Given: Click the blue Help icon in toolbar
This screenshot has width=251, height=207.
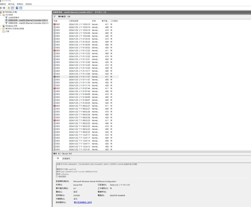Looking at the screenshot, I should pyautogui.click(x=17, y=8).
